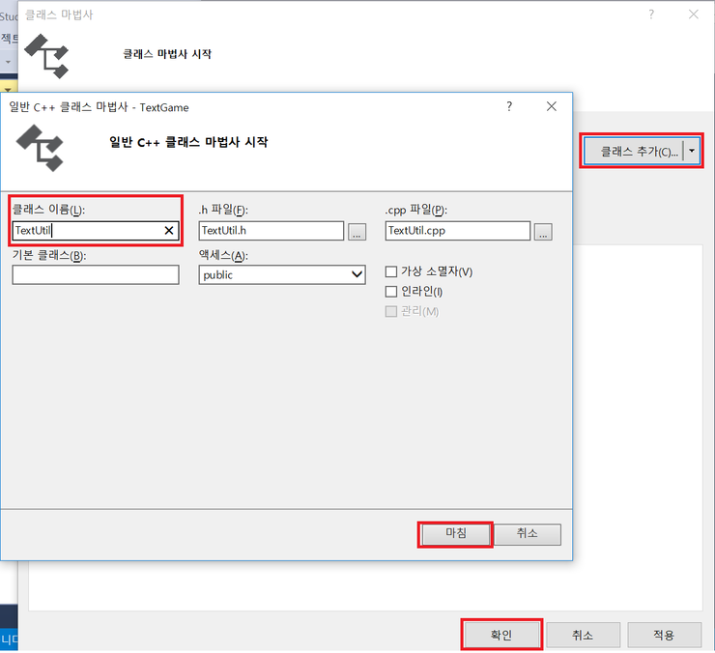Focus the 클래스 이름 text field
Screen dimensions: 715x653
[x=87, y=231]
